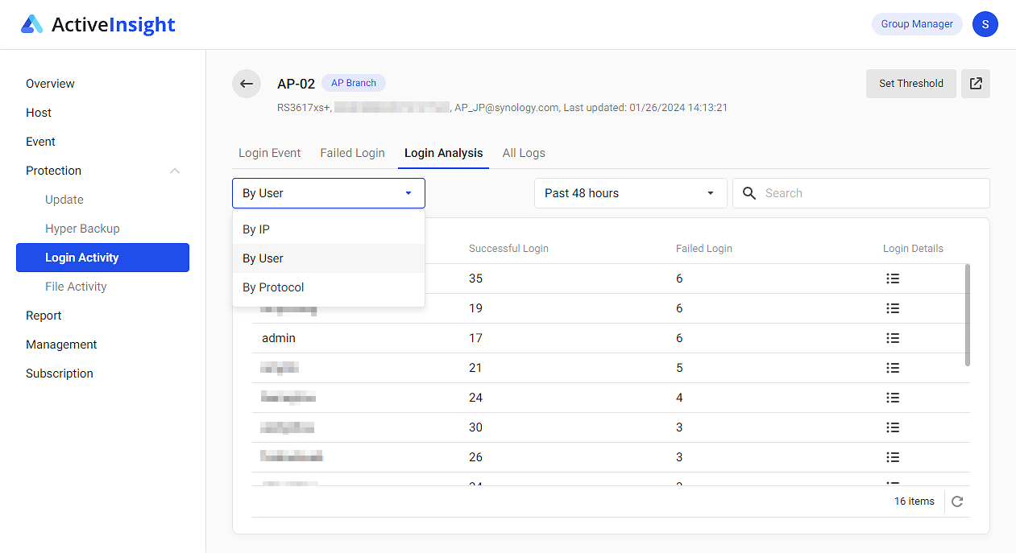Open the All Logs tab
Viewport: 1016px width, 553px height.
click(523, 153)
